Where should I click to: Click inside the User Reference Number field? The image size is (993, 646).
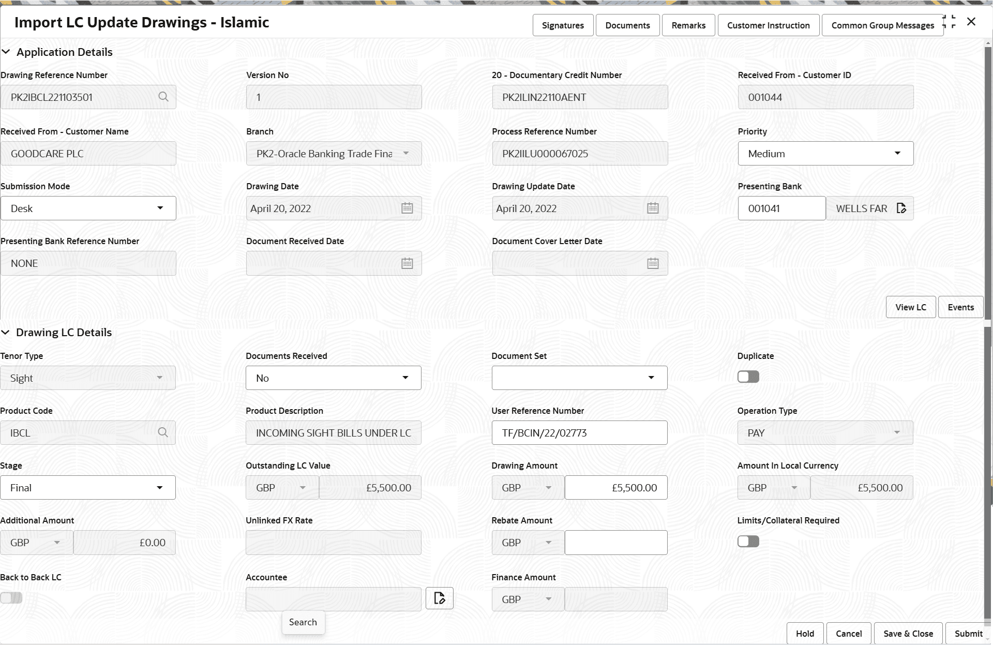click(579, 432)
